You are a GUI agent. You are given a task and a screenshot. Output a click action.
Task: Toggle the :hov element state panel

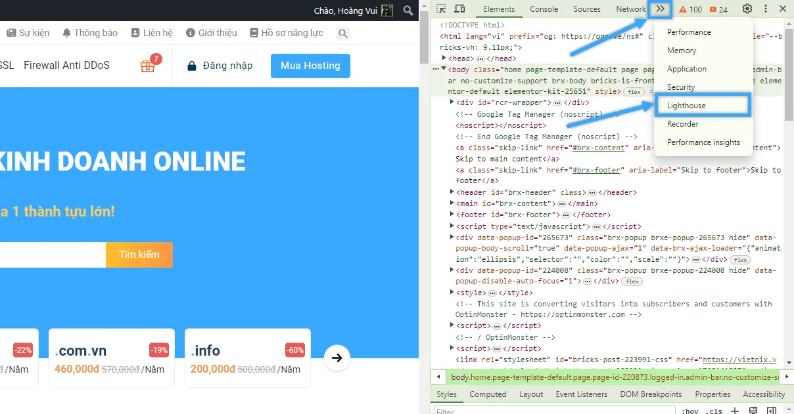(x=690, y=411)
